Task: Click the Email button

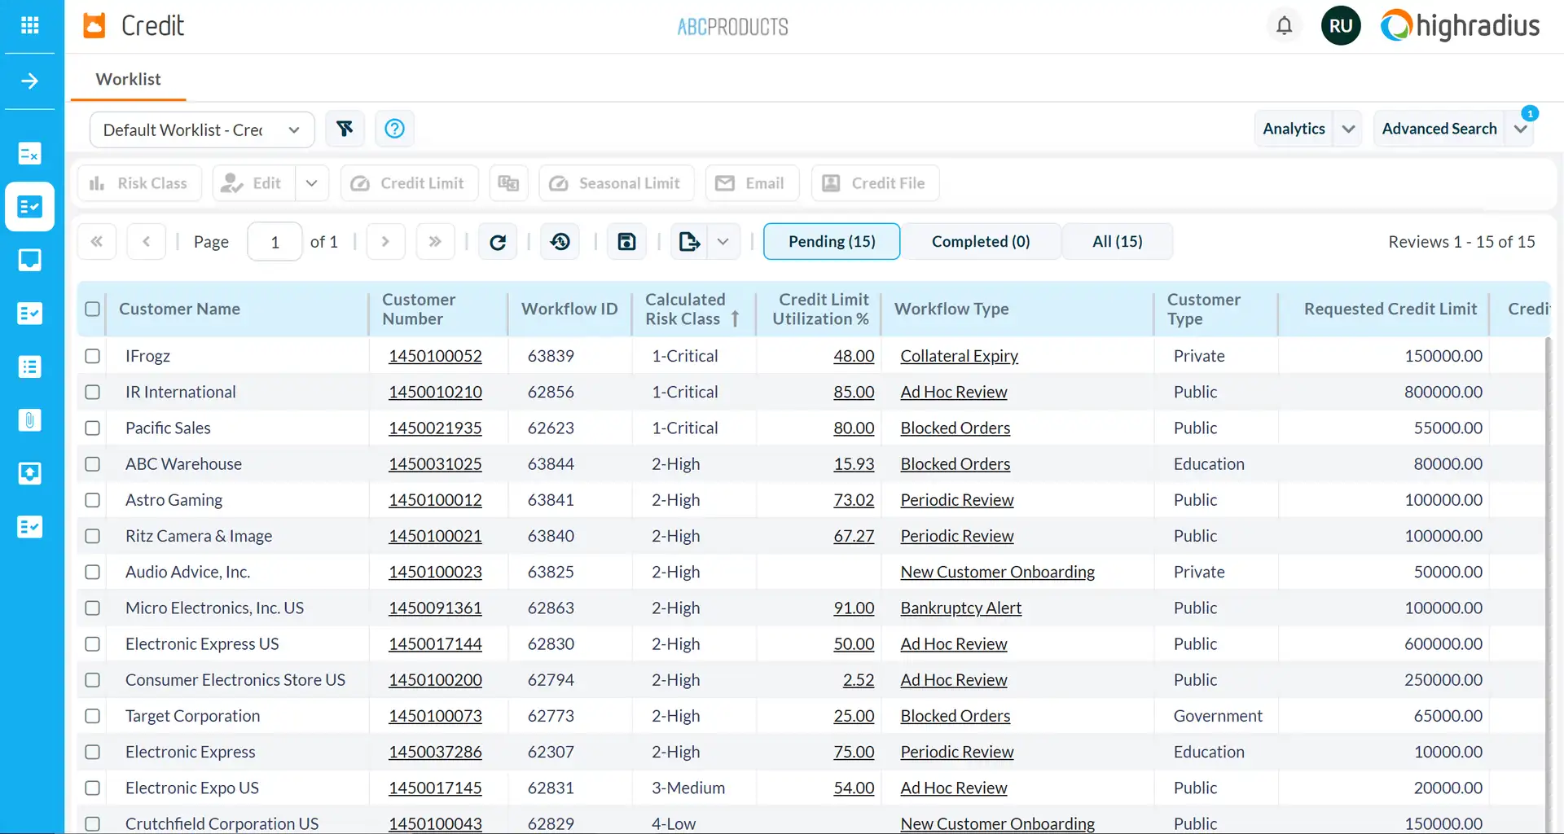Action: coord(752,183)
